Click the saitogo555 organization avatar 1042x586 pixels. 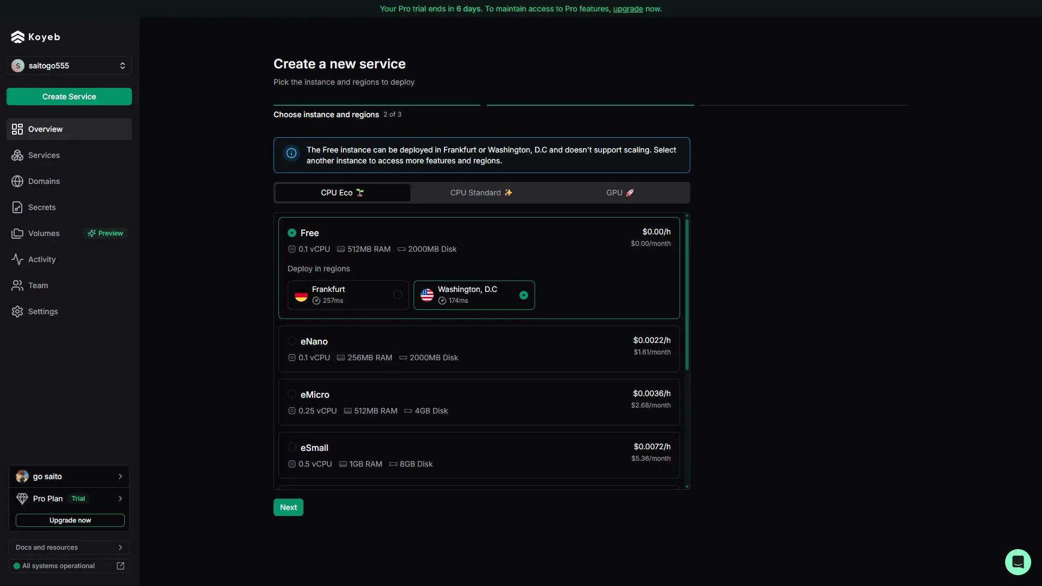(x=18, y=66)
